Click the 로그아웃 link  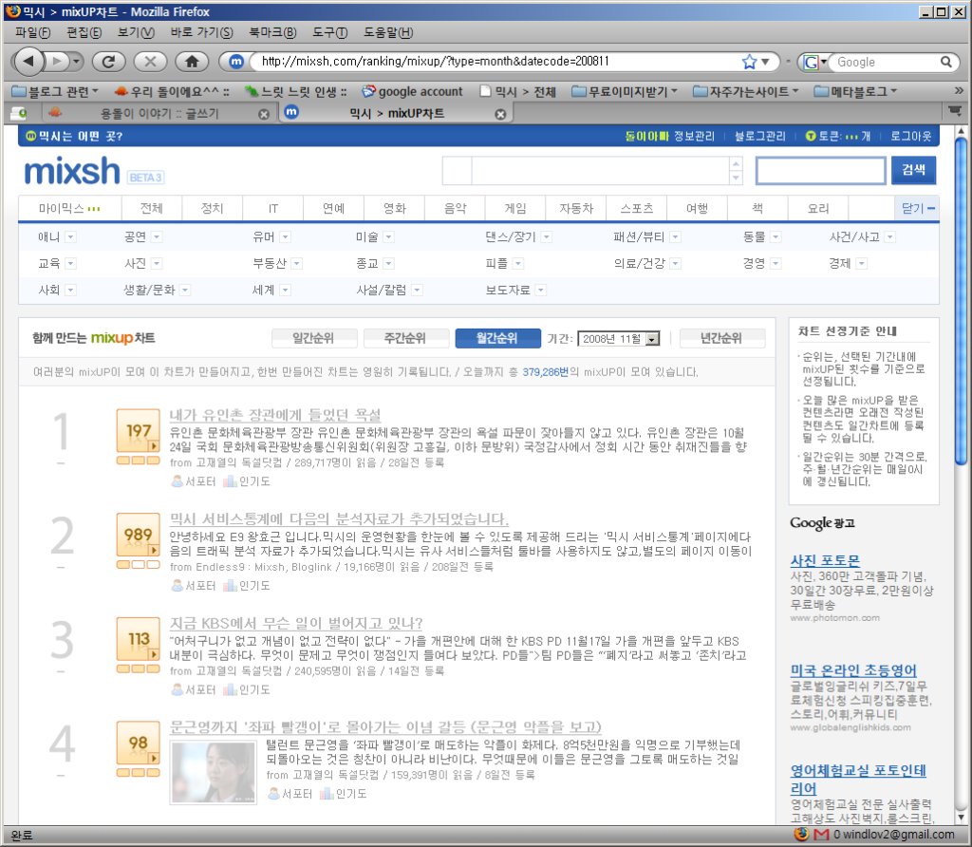[910, 137]
